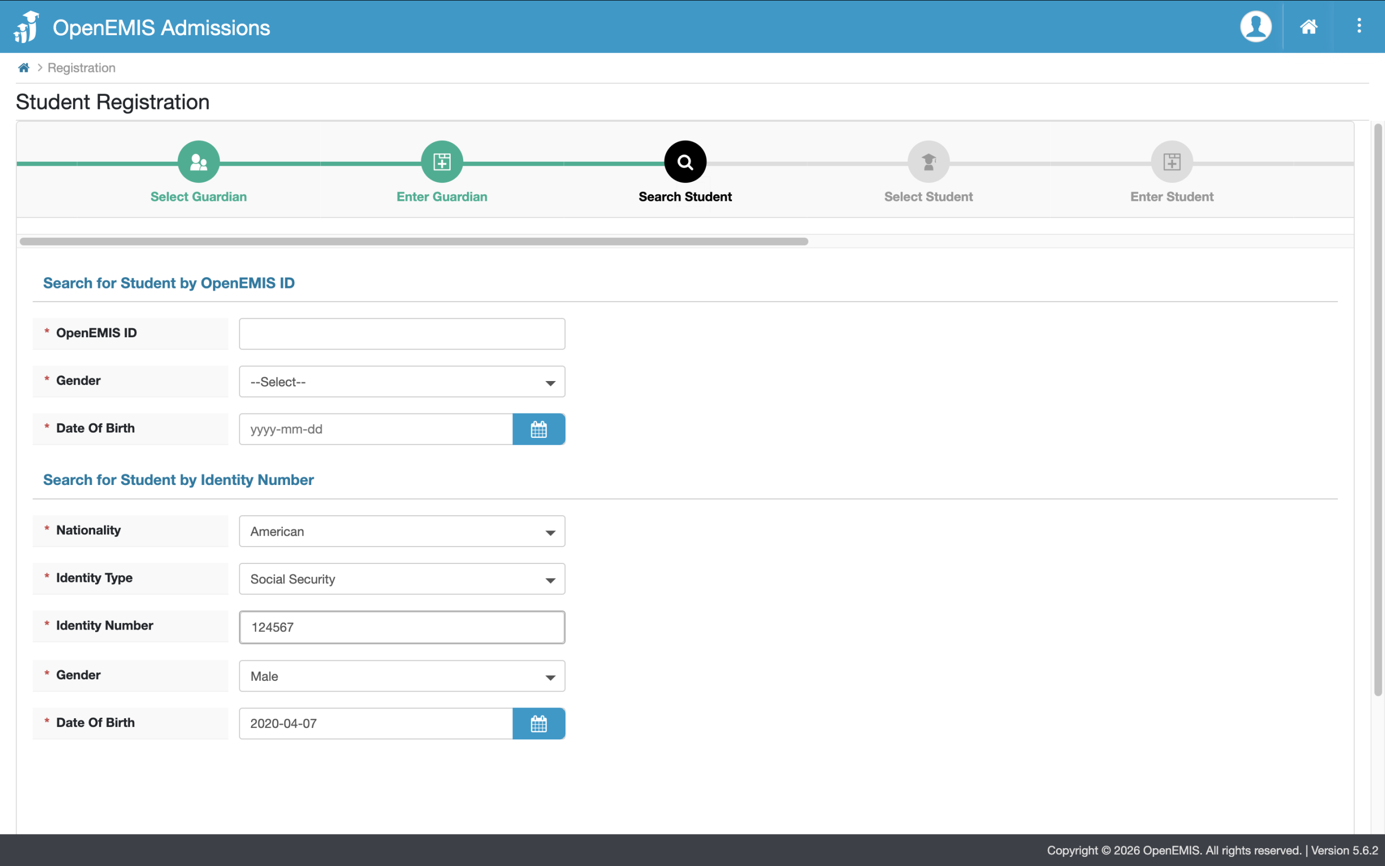1385x866 pixels.
Task: Open the Identity Type dropdown showing Social Security
Action: tap(402, 579)
